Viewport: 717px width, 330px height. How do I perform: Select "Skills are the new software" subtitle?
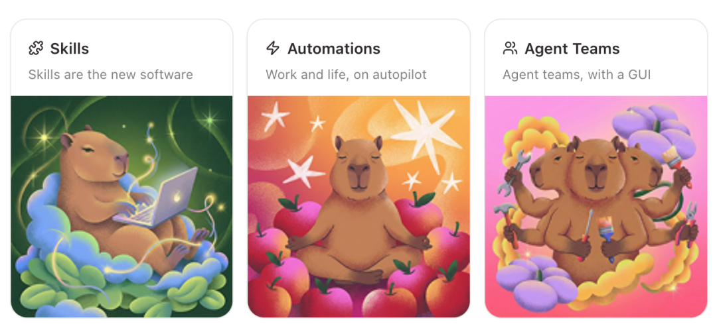[111, 74]
